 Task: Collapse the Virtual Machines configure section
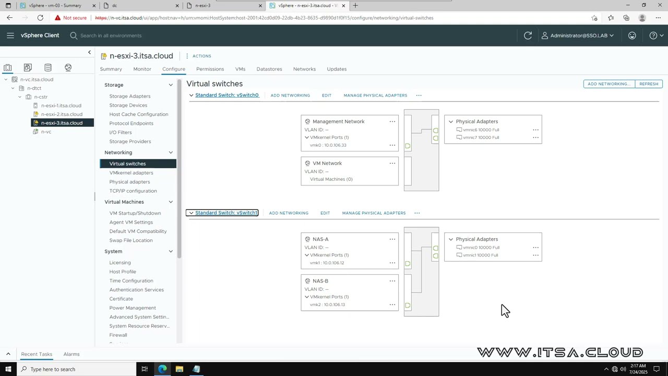pos(171,202)
